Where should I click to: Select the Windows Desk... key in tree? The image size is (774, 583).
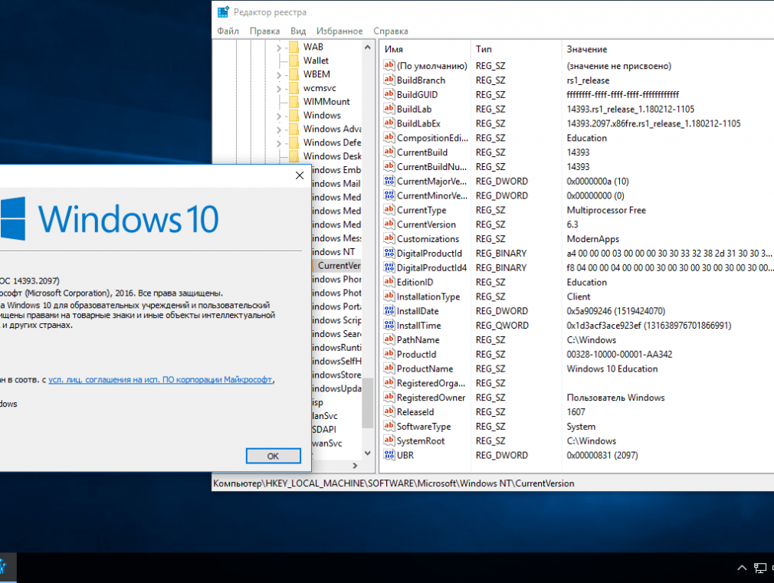pyautogui.click(x=332, y=156)
